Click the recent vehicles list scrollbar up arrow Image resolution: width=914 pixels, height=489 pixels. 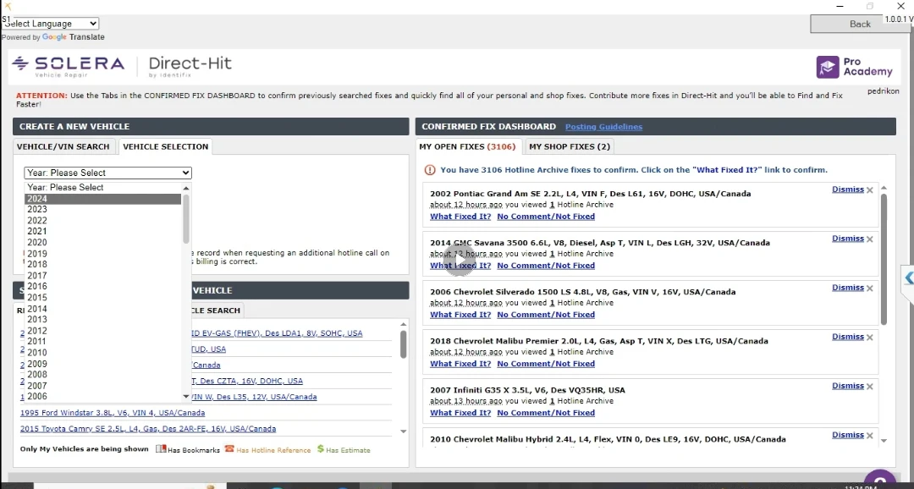point(404,325)
